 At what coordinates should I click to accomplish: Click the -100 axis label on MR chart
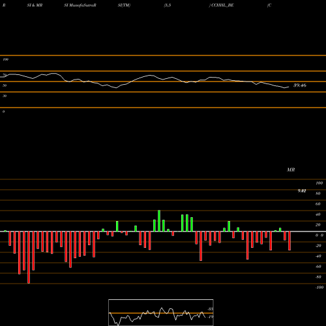click(x=319, y=288)
